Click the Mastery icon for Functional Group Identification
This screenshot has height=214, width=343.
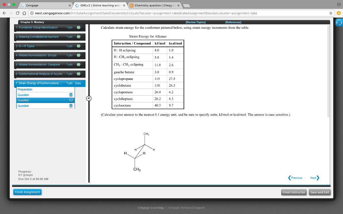tap(78, 27)
